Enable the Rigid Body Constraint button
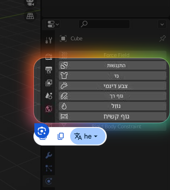 (x=112, y=127)
